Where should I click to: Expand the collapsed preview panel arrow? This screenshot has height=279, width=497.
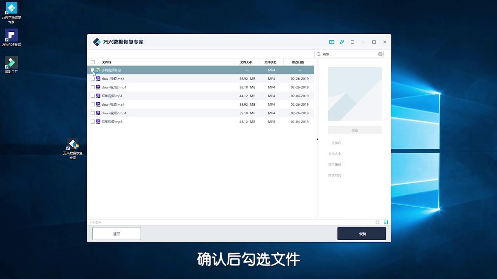point(317,139)
